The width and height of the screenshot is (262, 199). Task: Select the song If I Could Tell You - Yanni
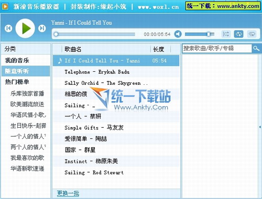tap(116, 61)
